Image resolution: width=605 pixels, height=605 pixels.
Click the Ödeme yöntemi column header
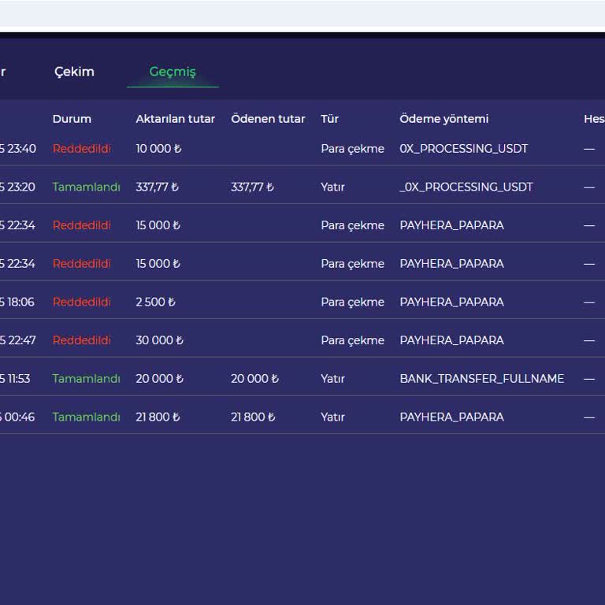pos(444,119)
